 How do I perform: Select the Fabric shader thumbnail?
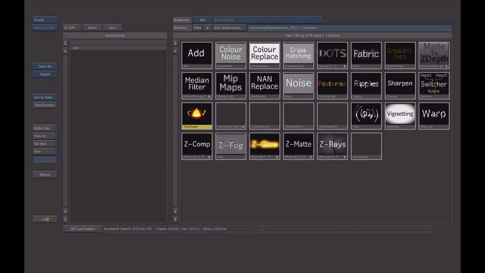point(366,55)
